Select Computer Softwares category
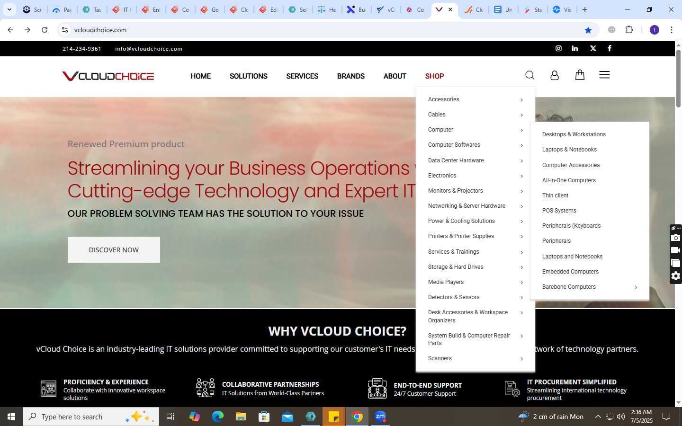This screenshot has width=682, height=426. click(x=454, y=145)
